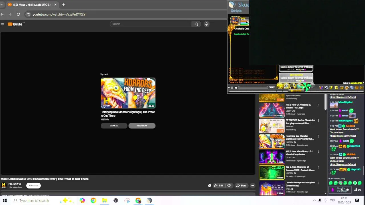Open Chrome tab search dropdown
Viewport: 365px width, 205px height.
(1, 5)
